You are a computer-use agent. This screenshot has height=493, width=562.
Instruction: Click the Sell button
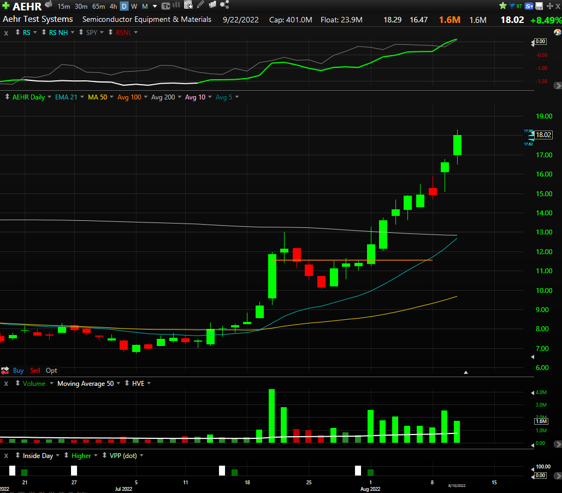pos(35,371)
